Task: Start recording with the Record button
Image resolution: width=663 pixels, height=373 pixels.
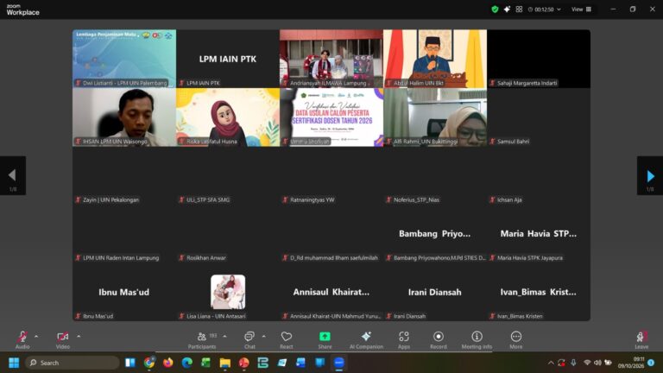Action: [x=438, y=340]
